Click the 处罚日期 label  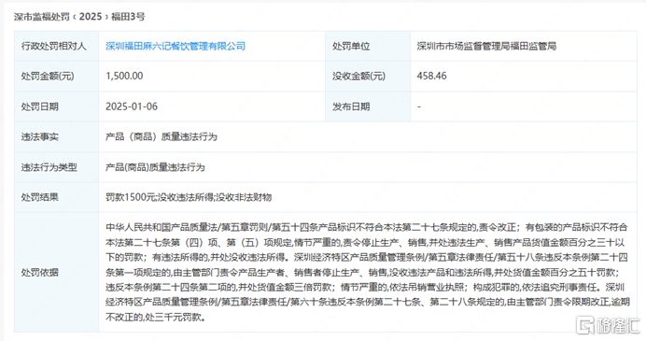pos(40,107)
